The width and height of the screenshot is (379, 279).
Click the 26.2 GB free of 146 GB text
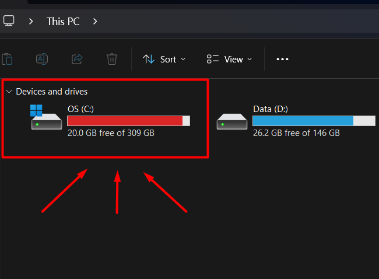tap(296, 133)
